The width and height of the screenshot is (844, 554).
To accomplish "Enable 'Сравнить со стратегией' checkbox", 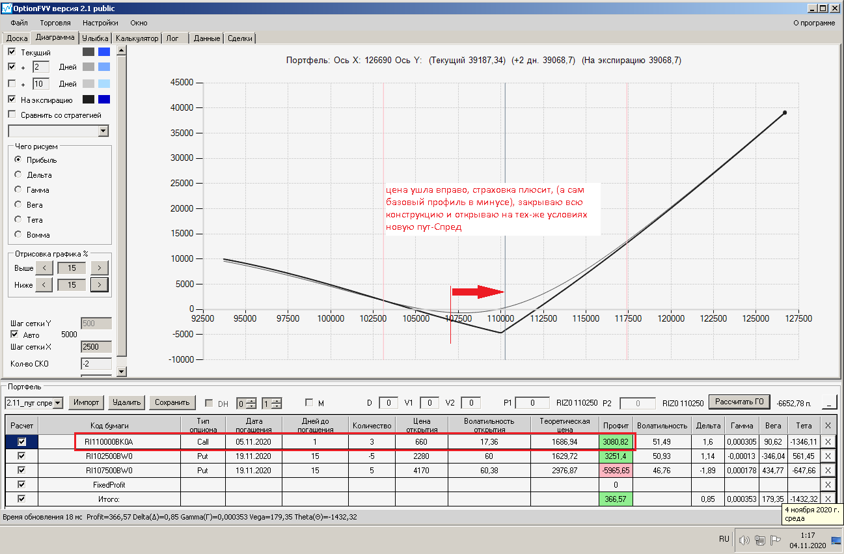I will [12, 115].
